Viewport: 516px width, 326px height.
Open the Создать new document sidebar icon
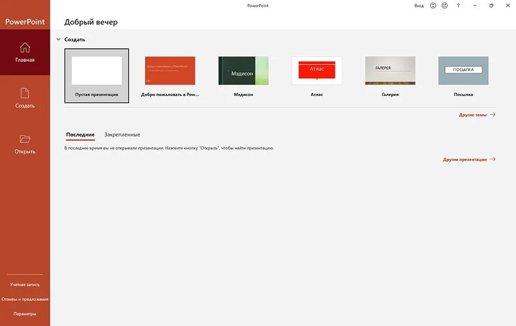25,93
